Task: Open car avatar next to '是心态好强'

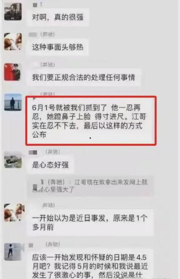Action: 13,160
